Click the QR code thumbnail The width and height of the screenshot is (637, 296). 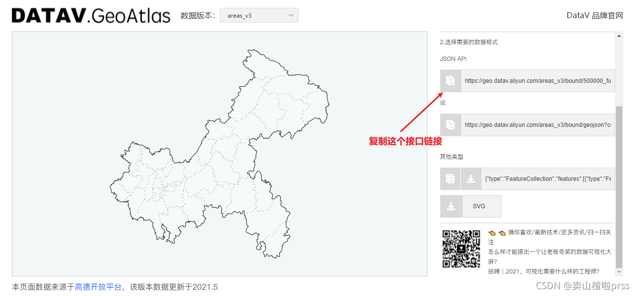pos(460,248)
